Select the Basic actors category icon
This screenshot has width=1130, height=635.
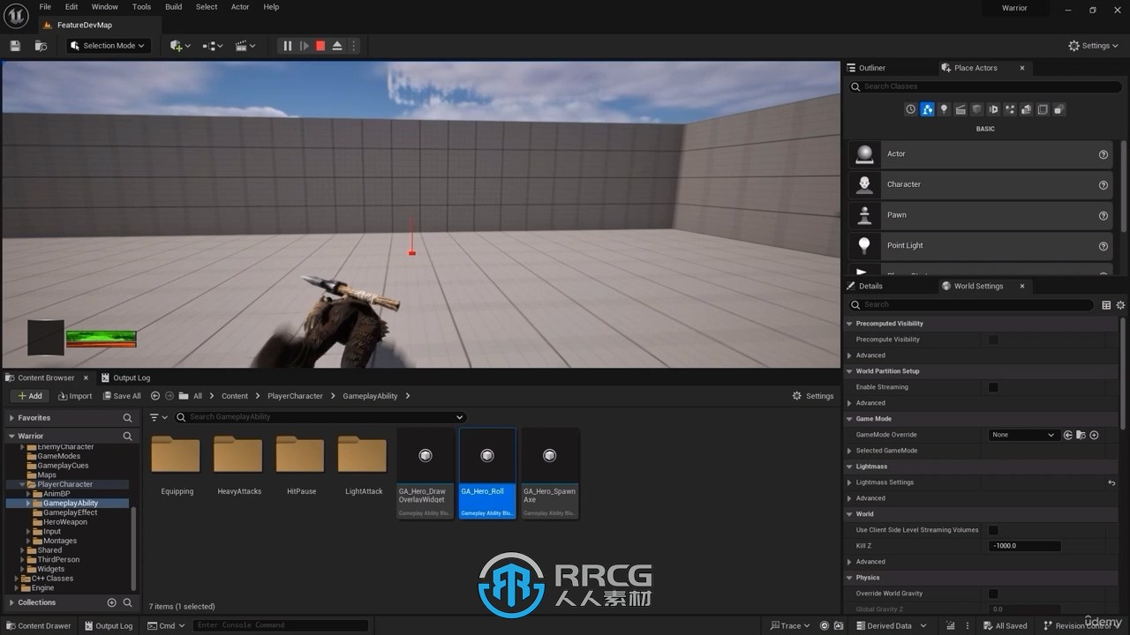point(927,109)
